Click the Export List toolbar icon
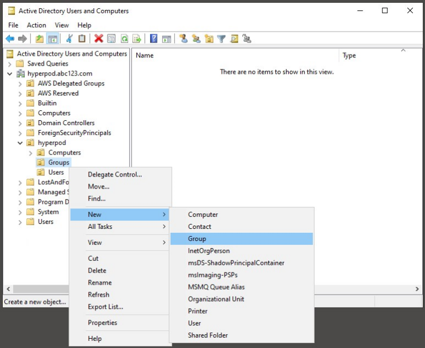The image size is (425, 348). click(137, 39)
